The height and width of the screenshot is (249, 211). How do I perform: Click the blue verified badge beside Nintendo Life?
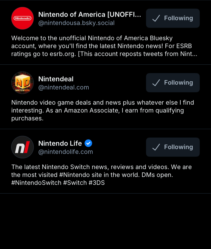[88, 143]
